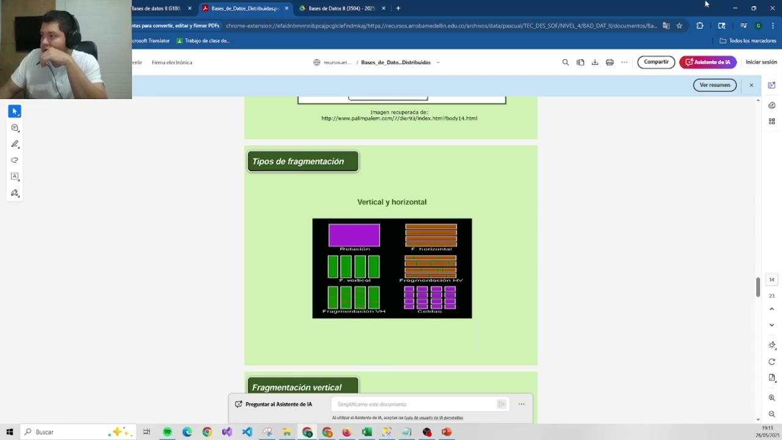782x440 pixels.
Task: Open the page fit options icon
Action: (x=772, y=378)
